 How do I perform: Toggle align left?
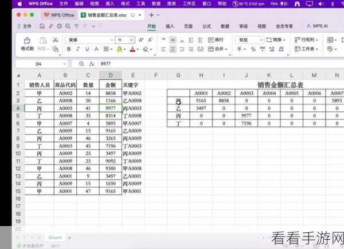coord(163,49)
